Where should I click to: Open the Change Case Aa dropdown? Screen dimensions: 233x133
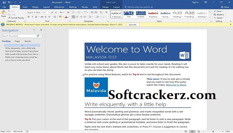62,13
